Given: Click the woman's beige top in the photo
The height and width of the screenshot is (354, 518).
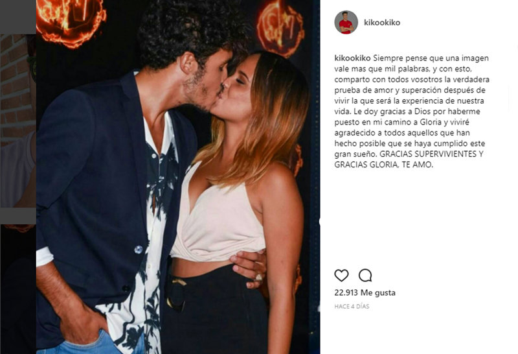Looking at the screenshot, I should click(x=218, y=218).
